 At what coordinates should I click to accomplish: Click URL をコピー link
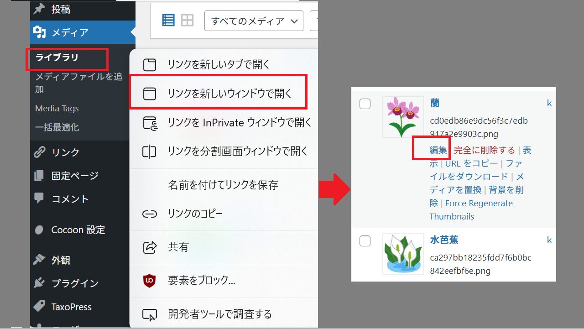tap(472, 163)
